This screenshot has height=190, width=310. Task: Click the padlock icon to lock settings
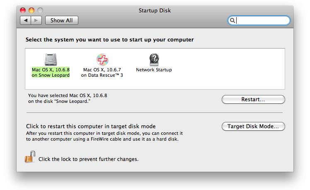(x=30, y=157)
